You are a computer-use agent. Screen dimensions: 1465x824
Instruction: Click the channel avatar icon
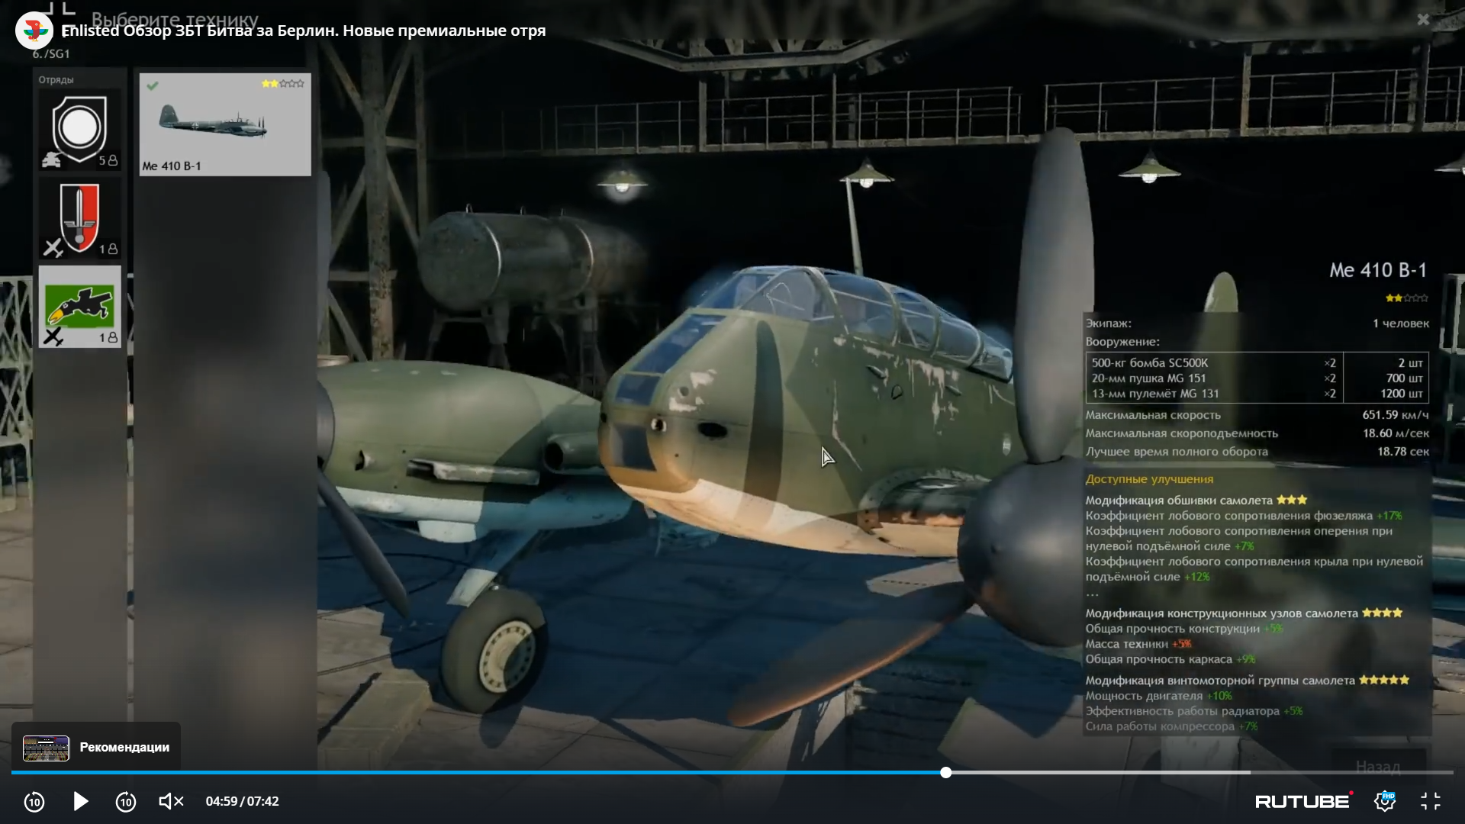[x=34, y=31]
